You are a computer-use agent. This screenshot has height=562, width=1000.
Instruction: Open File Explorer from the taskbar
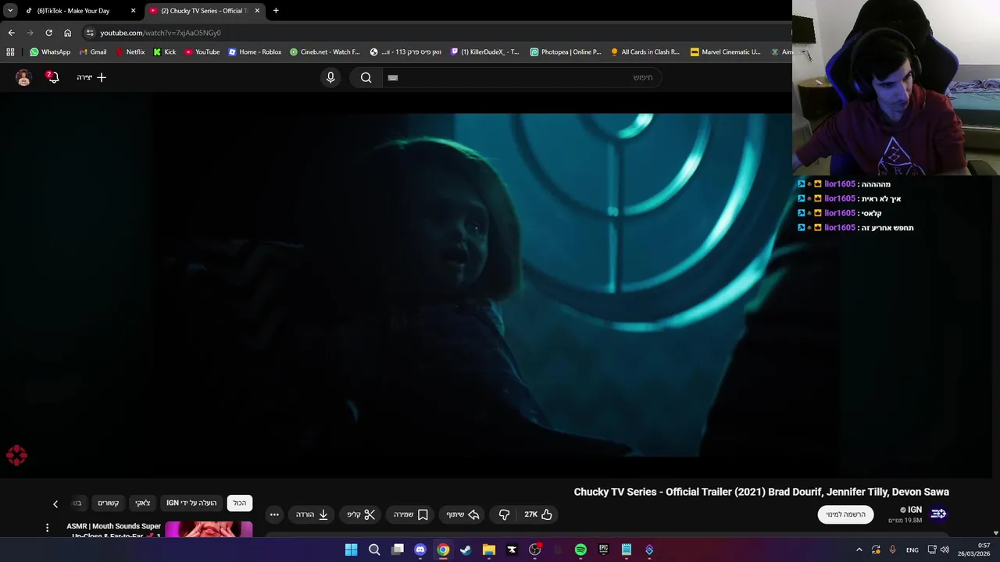[489, 550]
